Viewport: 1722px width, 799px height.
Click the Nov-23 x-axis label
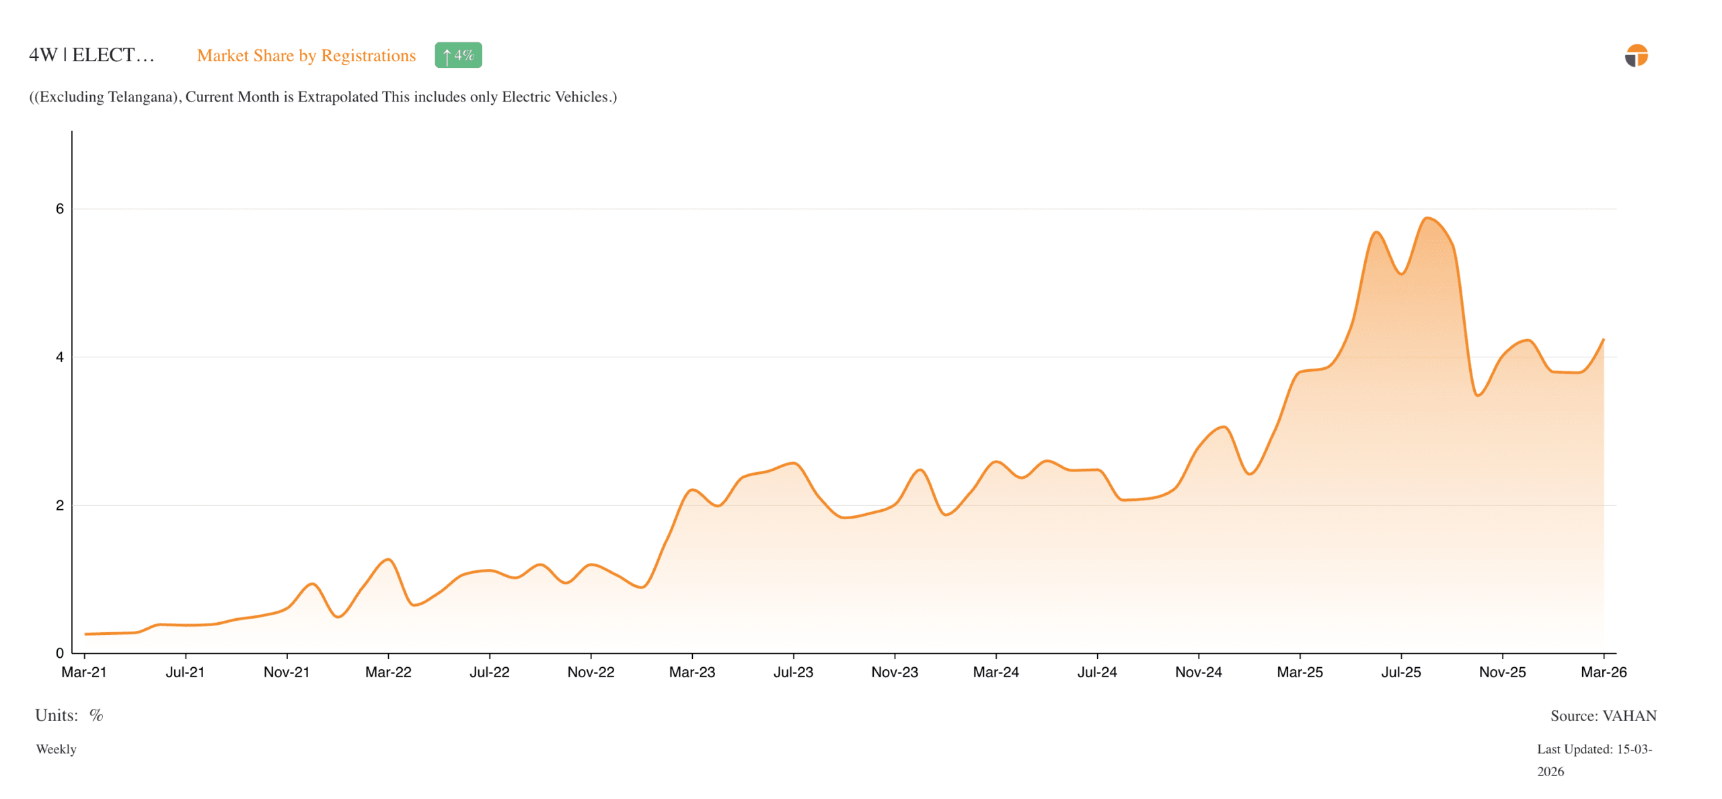[894, 672]
